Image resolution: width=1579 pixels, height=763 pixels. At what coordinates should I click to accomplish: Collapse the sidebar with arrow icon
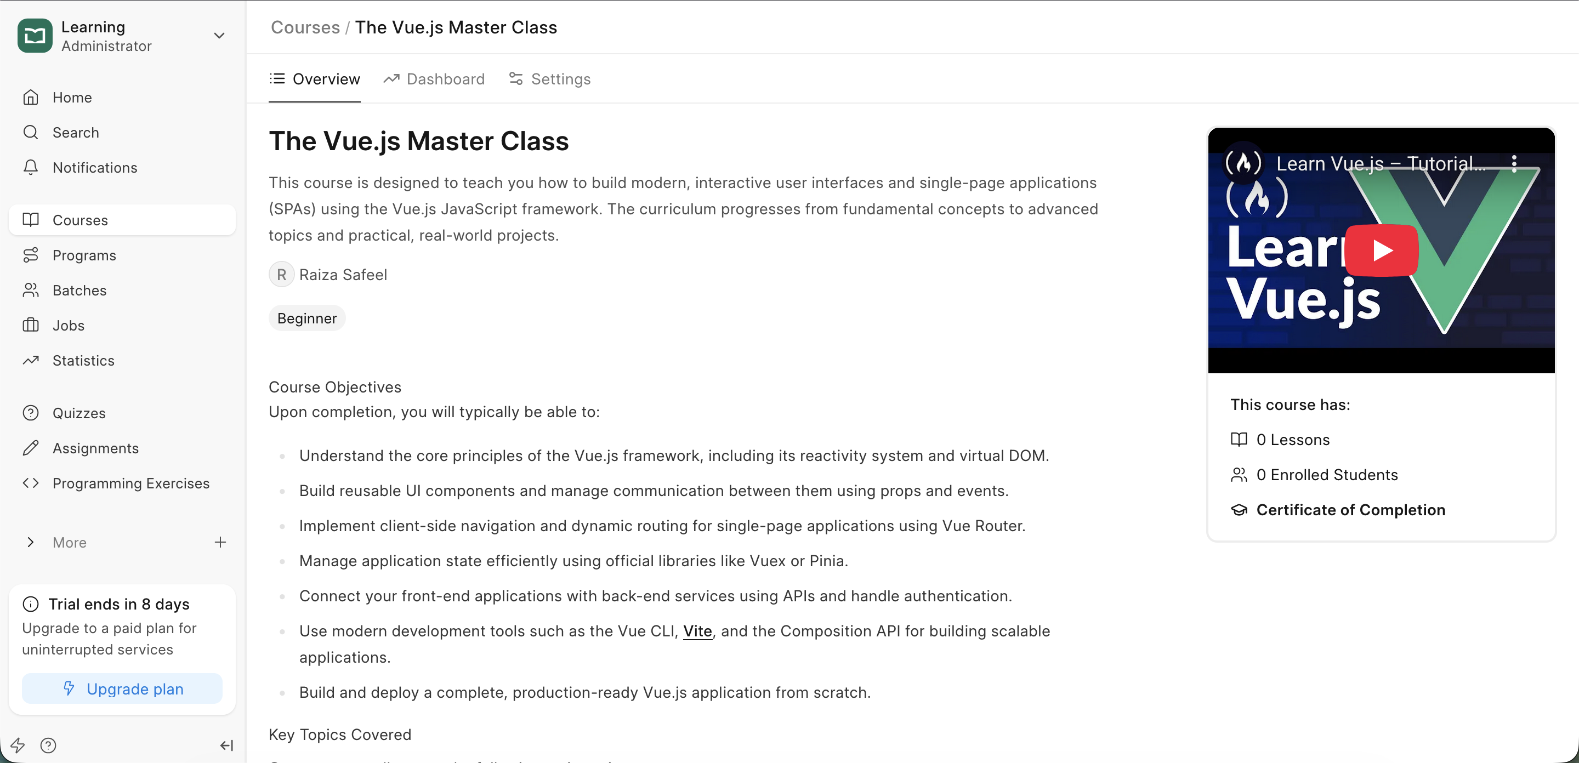point(226,745)
